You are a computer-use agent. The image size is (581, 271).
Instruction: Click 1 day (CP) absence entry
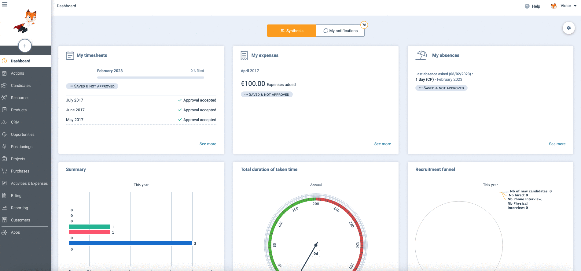425,79
